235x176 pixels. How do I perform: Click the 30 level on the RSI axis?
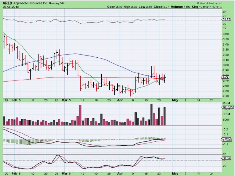pos(225,24)
